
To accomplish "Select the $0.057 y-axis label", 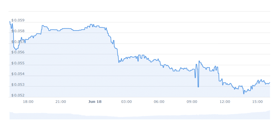I will coord(18,42).
